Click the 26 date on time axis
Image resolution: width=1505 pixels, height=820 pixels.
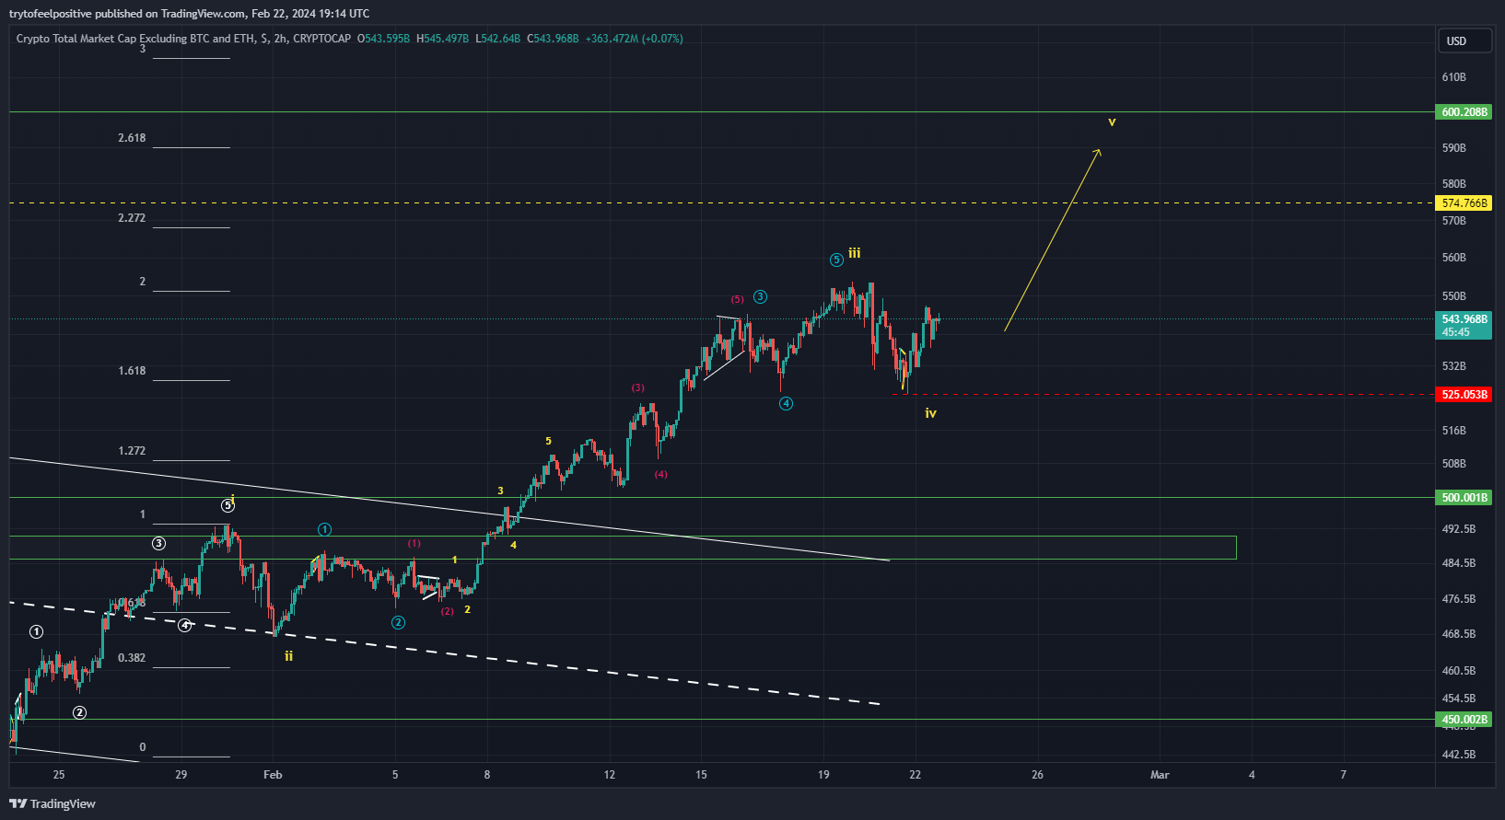pyautogui.click(x=1037, y=775)
